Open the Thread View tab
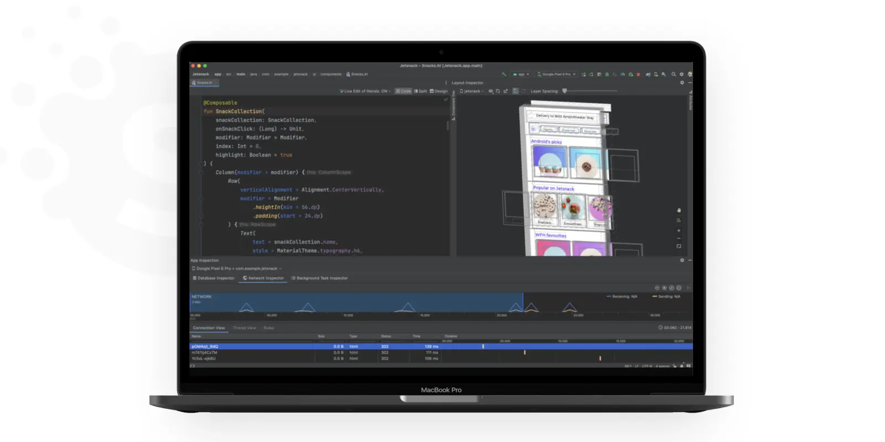This screenshot has width=885, height=442. tap(244, 328)
